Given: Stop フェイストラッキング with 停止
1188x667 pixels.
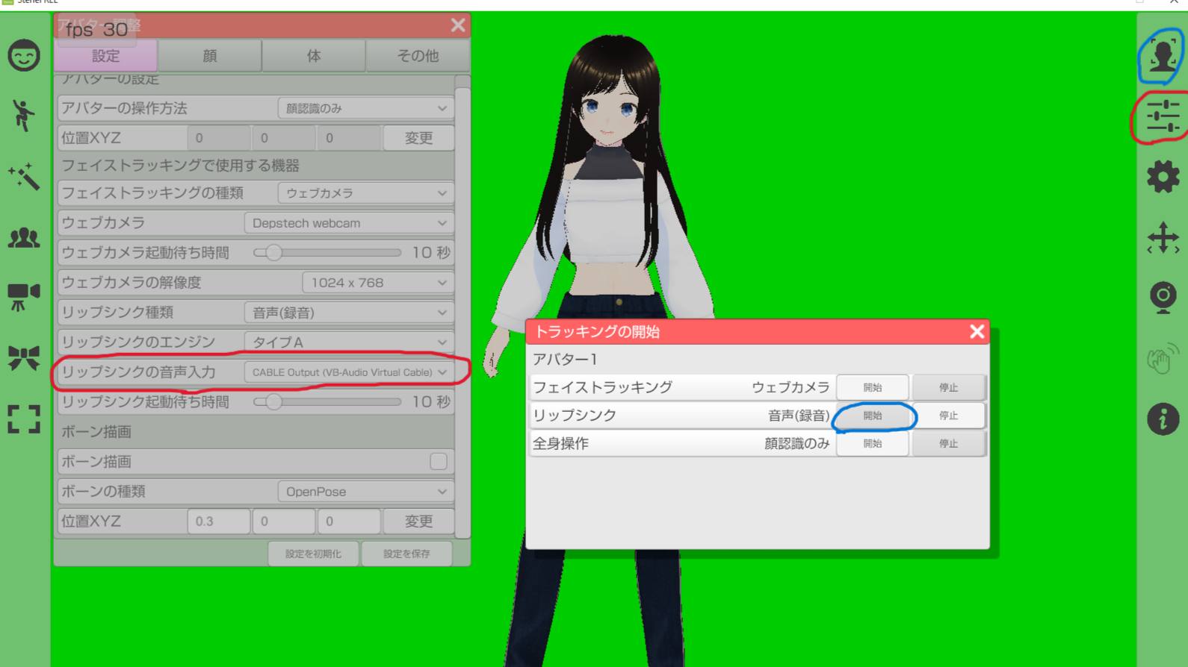Looking at the screenshot, I should click(x=949, y=387).
